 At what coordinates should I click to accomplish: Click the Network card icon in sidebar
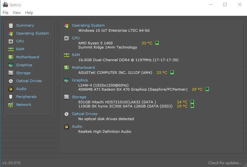(11, 105)
